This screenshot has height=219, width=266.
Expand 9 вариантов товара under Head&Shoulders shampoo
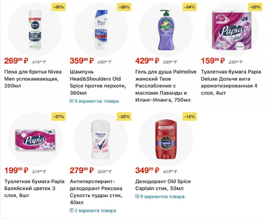[94, 101]
